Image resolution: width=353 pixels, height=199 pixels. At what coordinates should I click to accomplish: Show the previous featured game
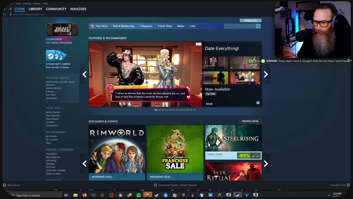84,74
